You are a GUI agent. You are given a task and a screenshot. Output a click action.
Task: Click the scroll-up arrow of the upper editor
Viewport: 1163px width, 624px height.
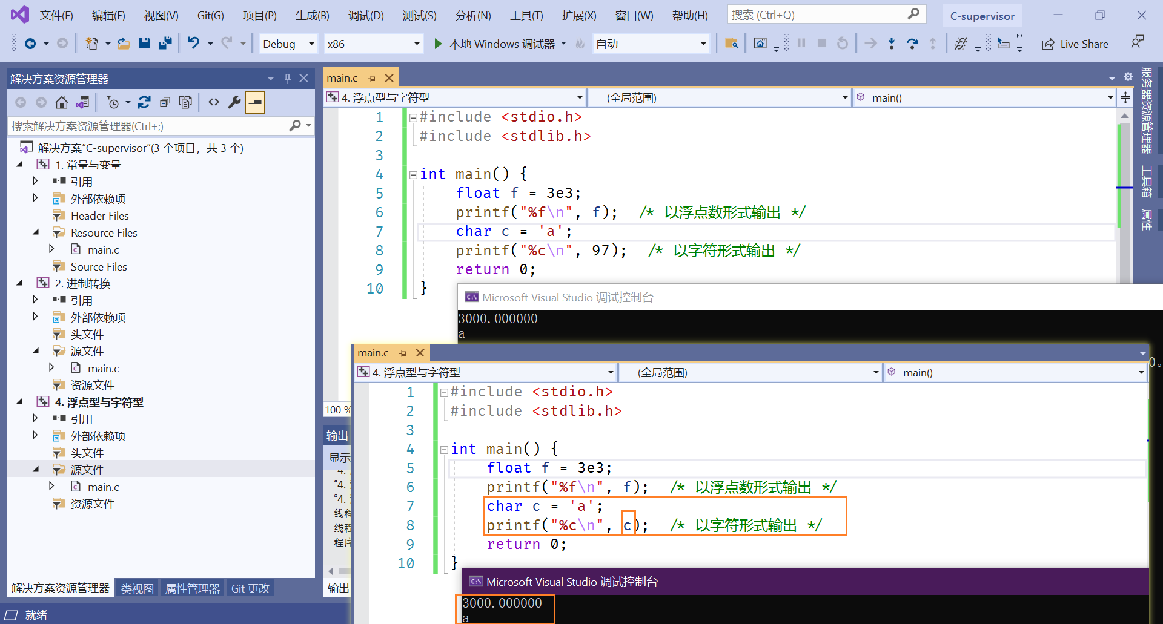[1124, 116]
